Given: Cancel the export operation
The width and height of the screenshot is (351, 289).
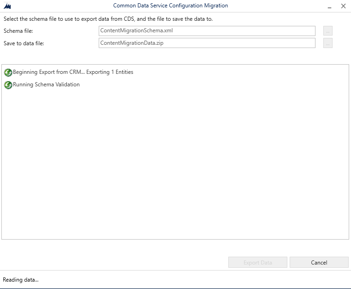Looking at the screenshot, I should click(319, 262).
